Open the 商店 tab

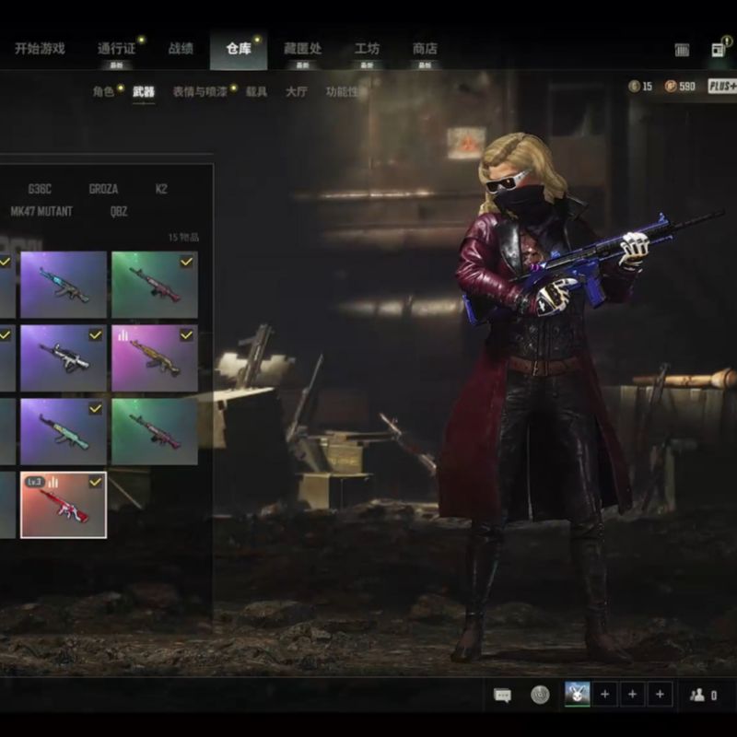click(x=425, y=49)
